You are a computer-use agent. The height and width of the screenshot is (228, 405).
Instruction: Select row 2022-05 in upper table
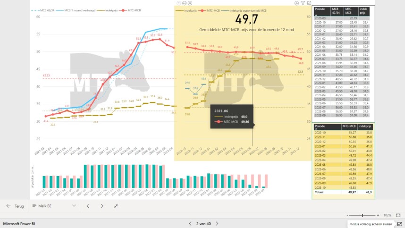click(x=341, y=99)
